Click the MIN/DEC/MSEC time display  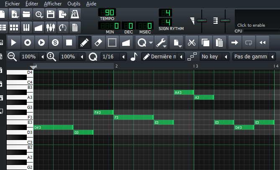tap(126, 26)
